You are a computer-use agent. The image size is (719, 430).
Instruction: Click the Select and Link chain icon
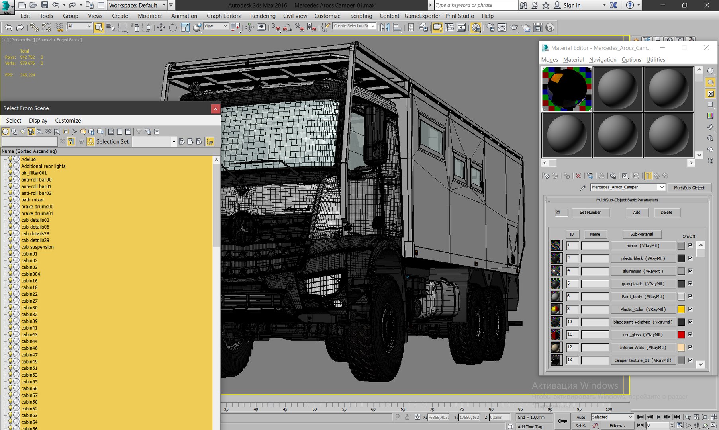(35, 27)
